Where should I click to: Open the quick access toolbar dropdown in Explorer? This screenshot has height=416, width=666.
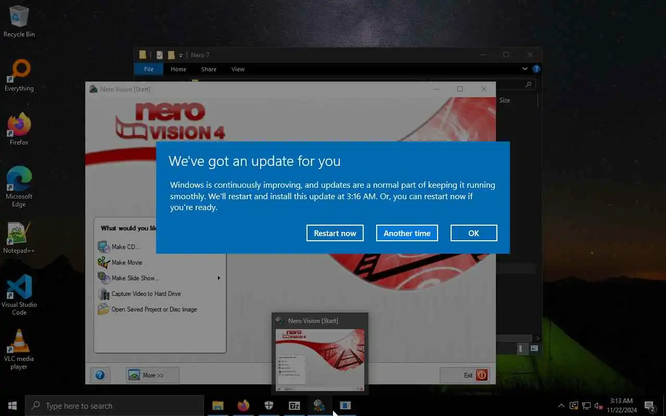[x=181, y=55]
